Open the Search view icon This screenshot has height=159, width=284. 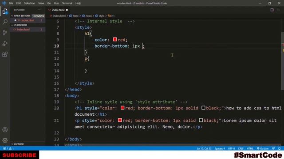[5, 22]
